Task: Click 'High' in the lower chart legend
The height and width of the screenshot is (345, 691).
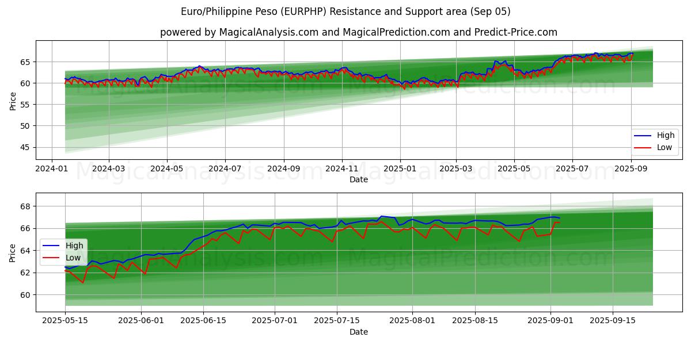Action: click(74, 246)
